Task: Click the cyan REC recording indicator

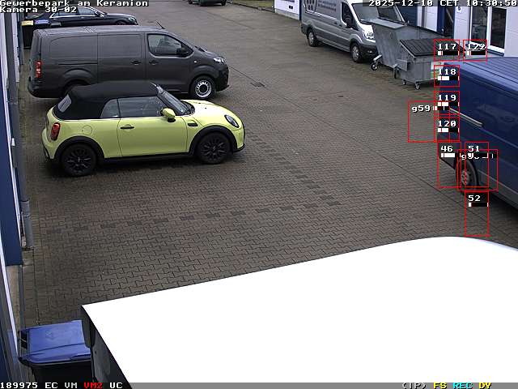Action: [462, 385]
